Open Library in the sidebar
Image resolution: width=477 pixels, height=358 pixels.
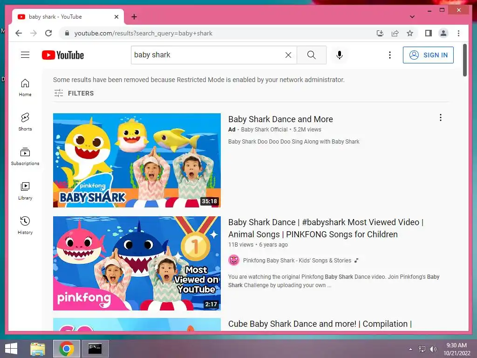coord(25,191)
